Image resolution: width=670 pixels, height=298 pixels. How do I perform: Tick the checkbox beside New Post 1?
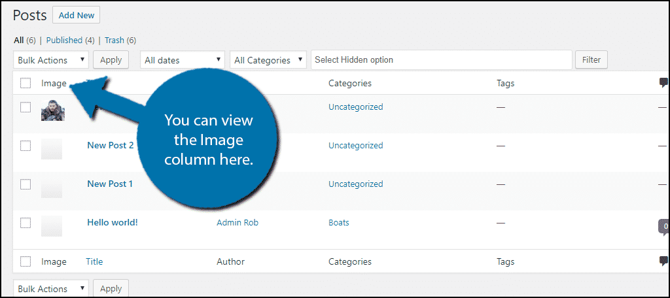point(26,184)
